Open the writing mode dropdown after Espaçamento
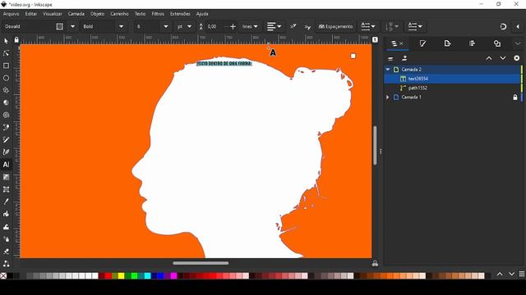This screenshot has width=526, height=295. click(368, 26)
